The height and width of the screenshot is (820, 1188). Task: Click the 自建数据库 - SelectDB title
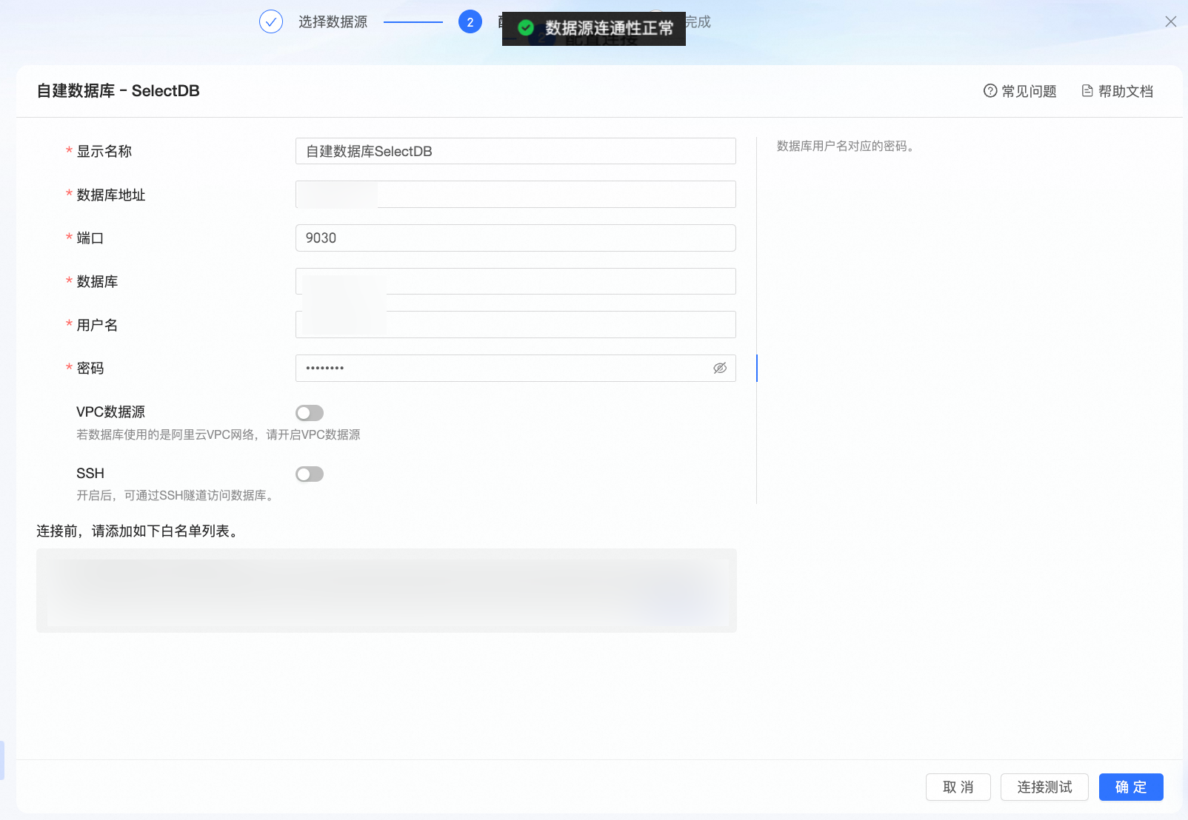click(x=119, y=91)
